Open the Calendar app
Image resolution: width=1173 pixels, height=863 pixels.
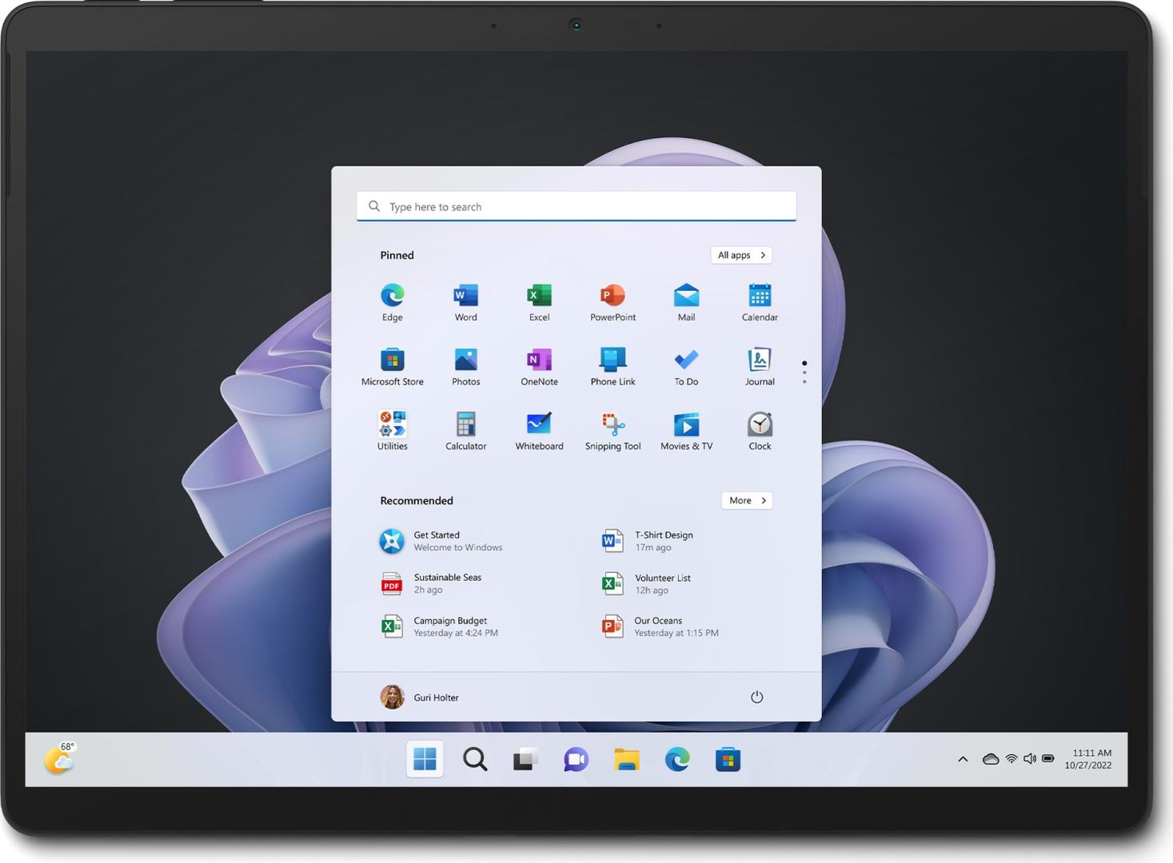pos(760,302)
